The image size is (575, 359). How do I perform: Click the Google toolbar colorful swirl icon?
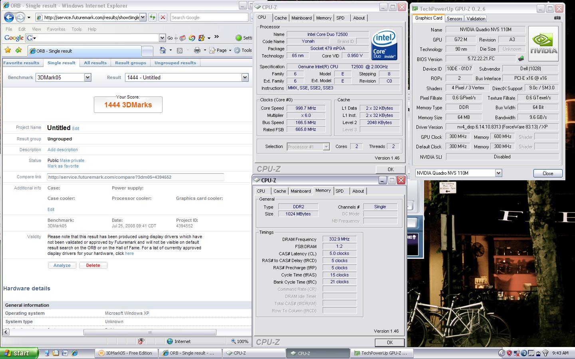(192, 38)
